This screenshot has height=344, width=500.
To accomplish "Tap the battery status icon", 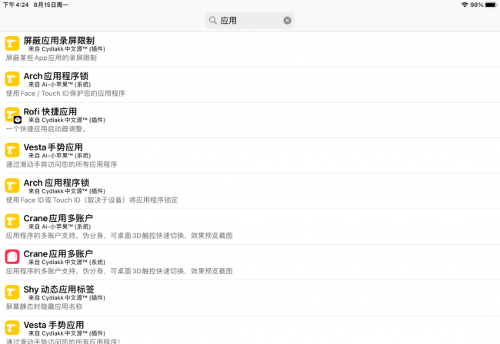I will 491,5.
